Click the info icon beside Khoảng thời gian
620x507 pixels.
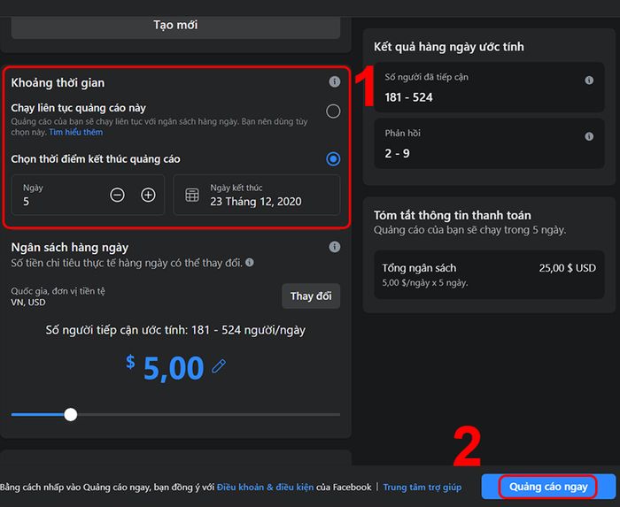[x=335, y=81]
